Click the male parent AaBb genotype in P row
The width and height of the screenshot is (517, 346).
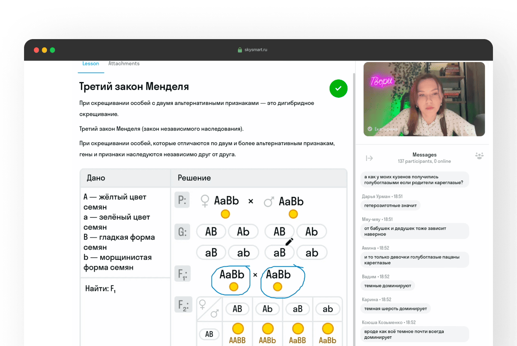pyautogui.click(x=291, y=201)
